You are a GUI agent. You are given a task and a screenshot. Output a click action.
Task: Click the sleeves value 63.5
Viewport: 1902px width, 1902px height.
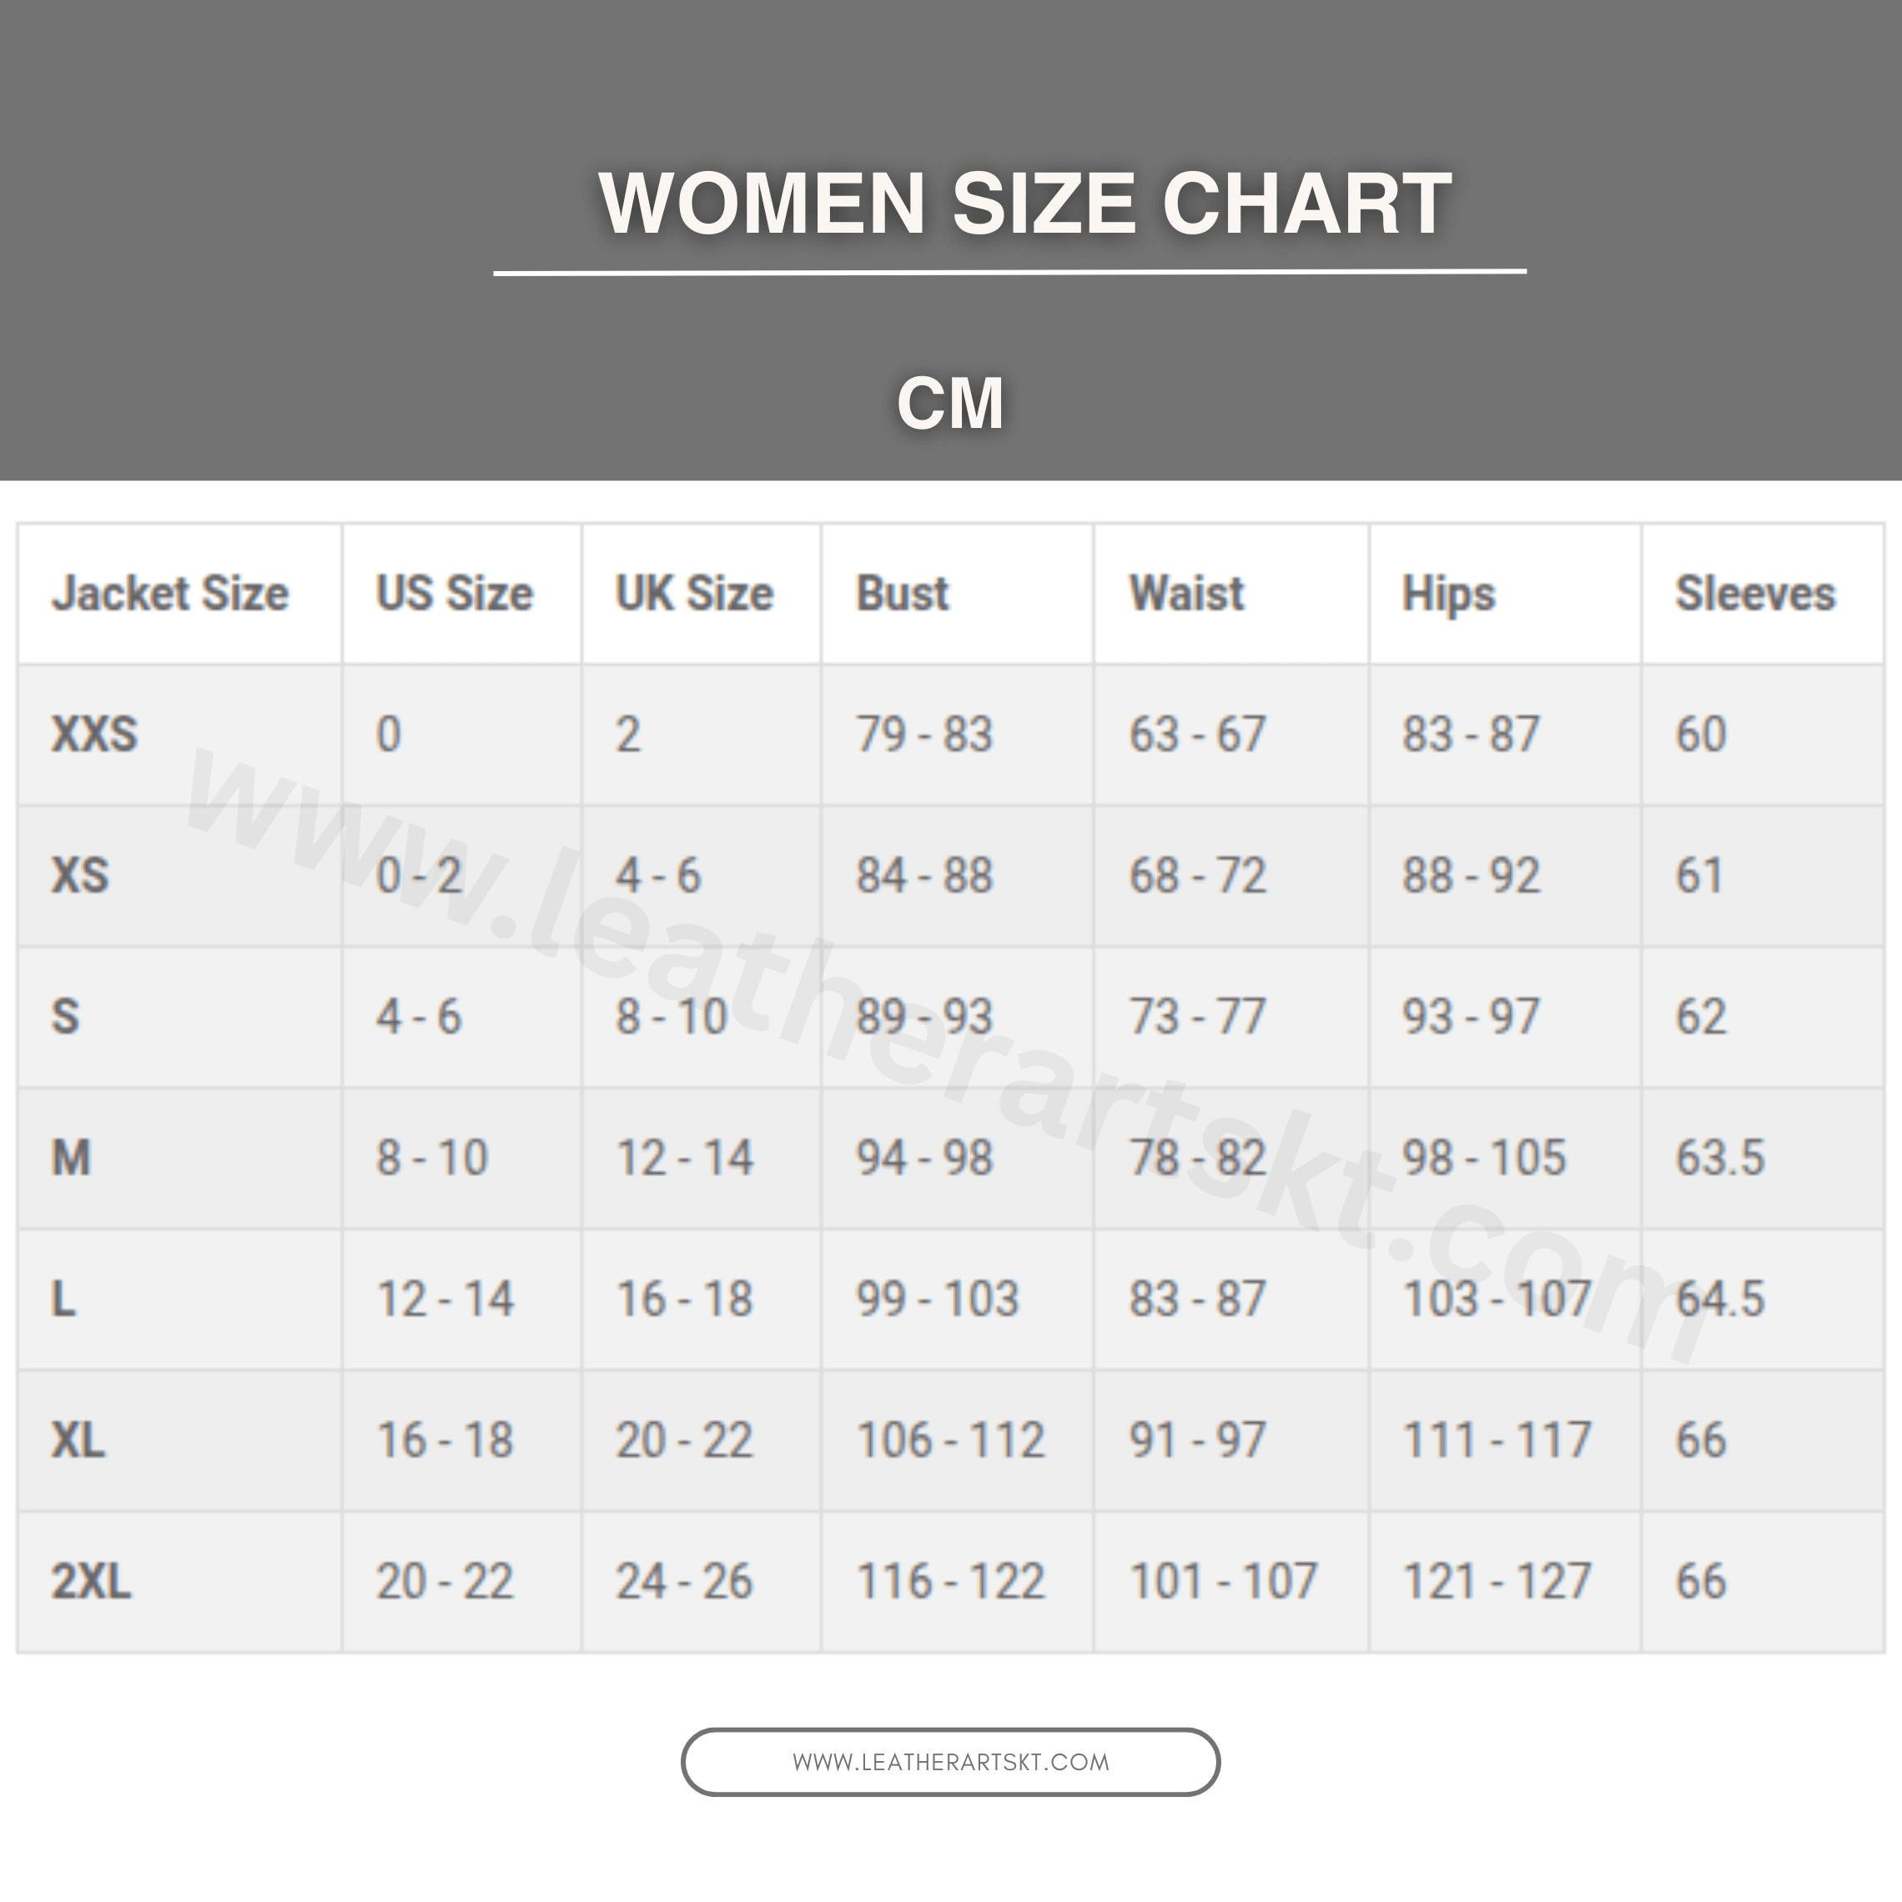(x=1720, y=1158)
